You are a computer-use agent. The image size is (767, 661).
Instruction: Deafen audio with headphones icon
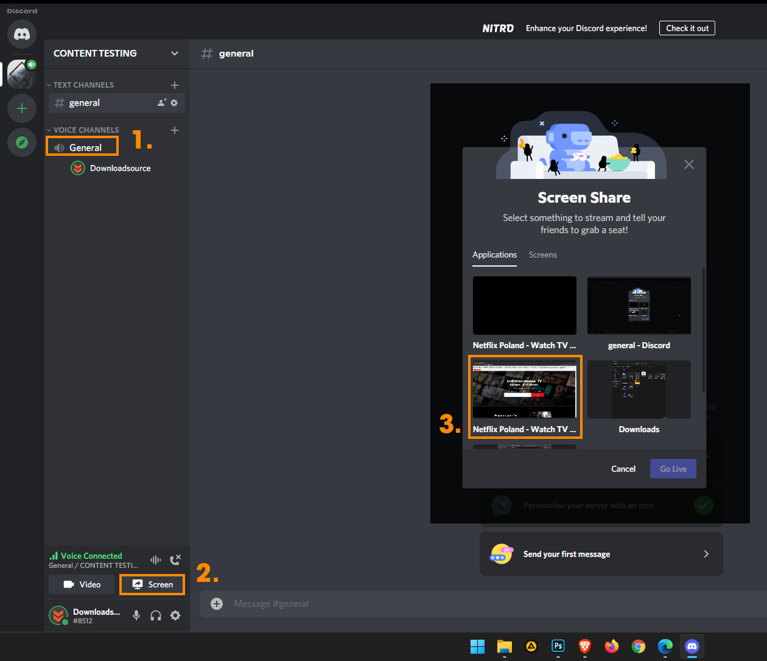pyautogui.click(x=156, y=615)
